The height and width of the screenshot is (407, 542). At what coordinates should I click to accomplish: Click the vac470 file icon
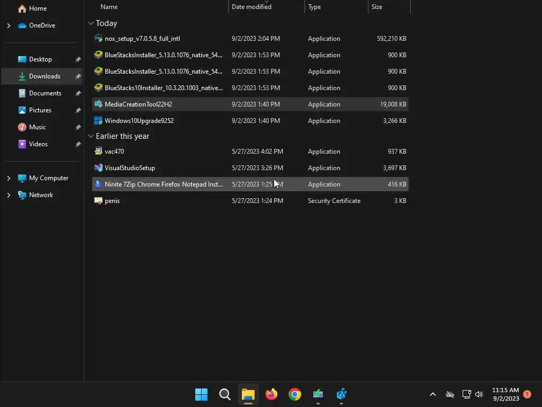point(98,151)
